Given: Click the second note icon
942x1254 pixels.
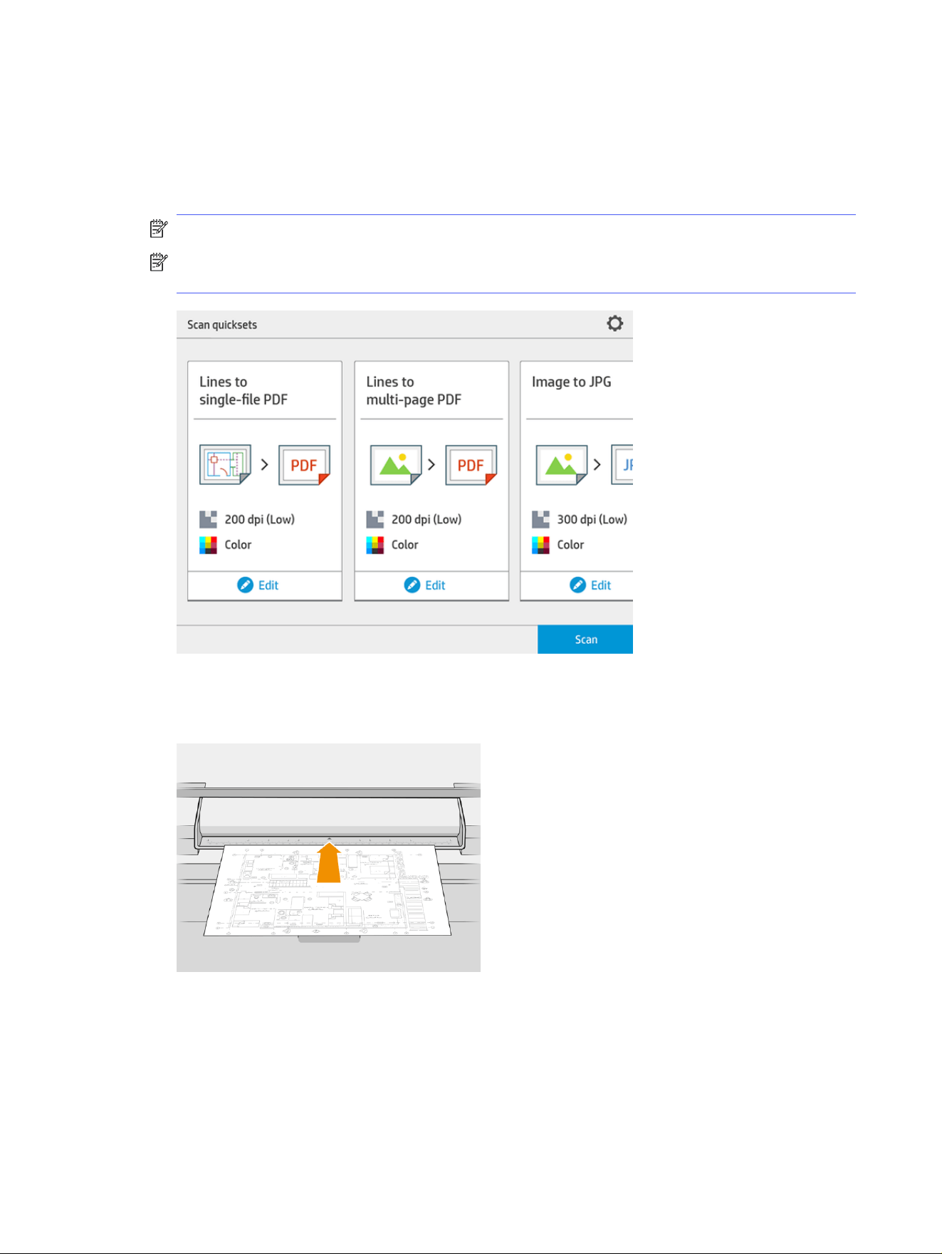Looking at the screenshot, I should 159,262.
